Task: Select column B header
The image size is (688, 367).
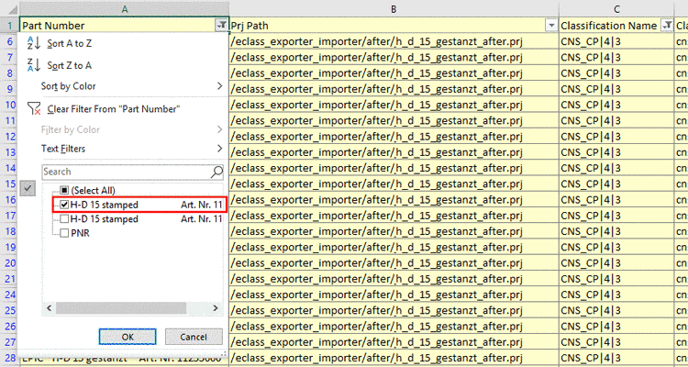Action: pos(393,8)
